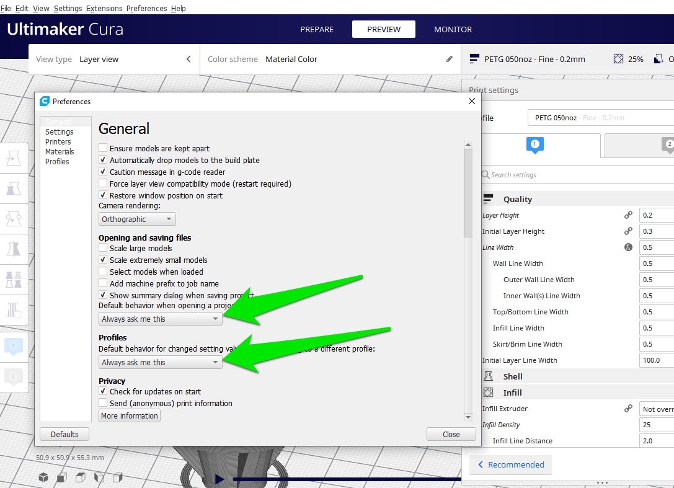Open the Per Model Settings tool
The width and height of the screenshot is (674, 488).
[14, 280]
